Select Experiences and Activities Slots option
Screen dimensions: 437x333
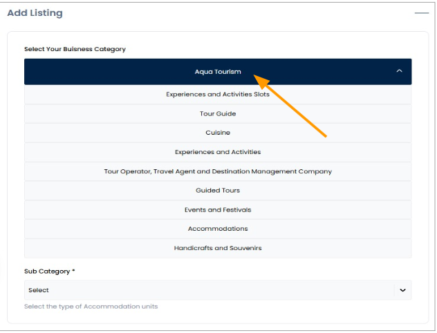[x=217, y=95]
